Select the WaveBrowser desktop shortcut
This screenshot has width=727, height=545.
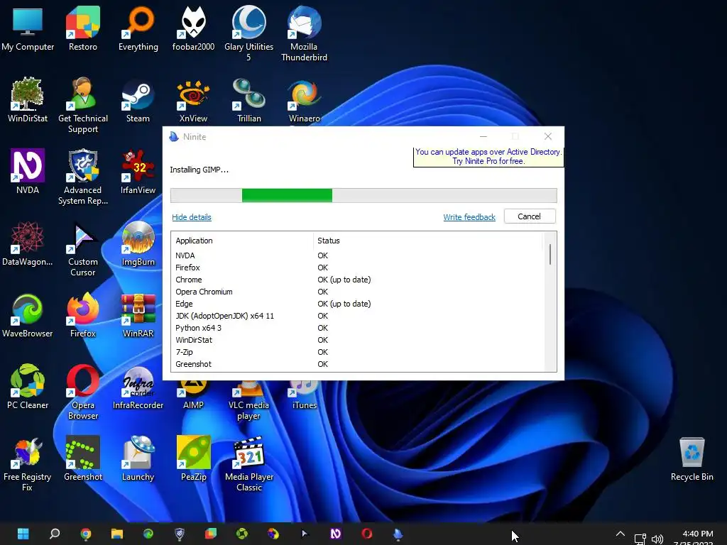pyautogui.click(x=28, y=316)
